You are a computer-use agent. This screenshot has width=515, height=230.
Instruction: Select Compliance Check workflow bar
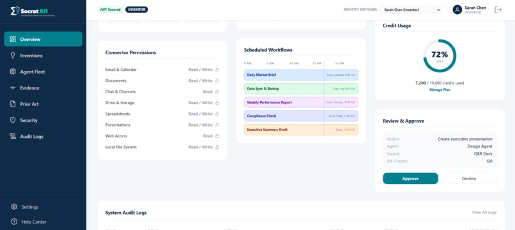[x=301, y=116]
